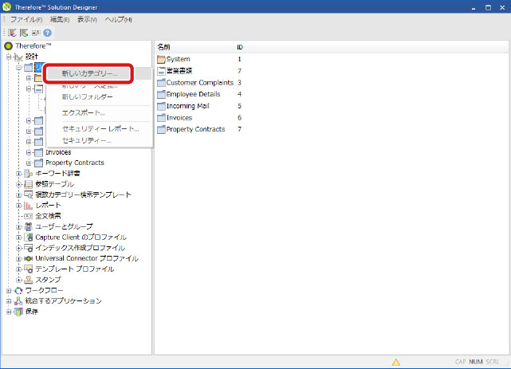Expand the キーワード辞書 tree node
This screenshot has width=511, height=369.
pyautogui.click(x=19, y=173)
